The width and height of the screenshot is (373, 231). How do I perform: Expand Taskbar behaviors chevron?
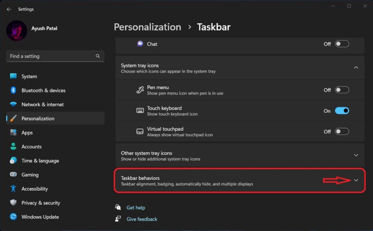(356, 180)
